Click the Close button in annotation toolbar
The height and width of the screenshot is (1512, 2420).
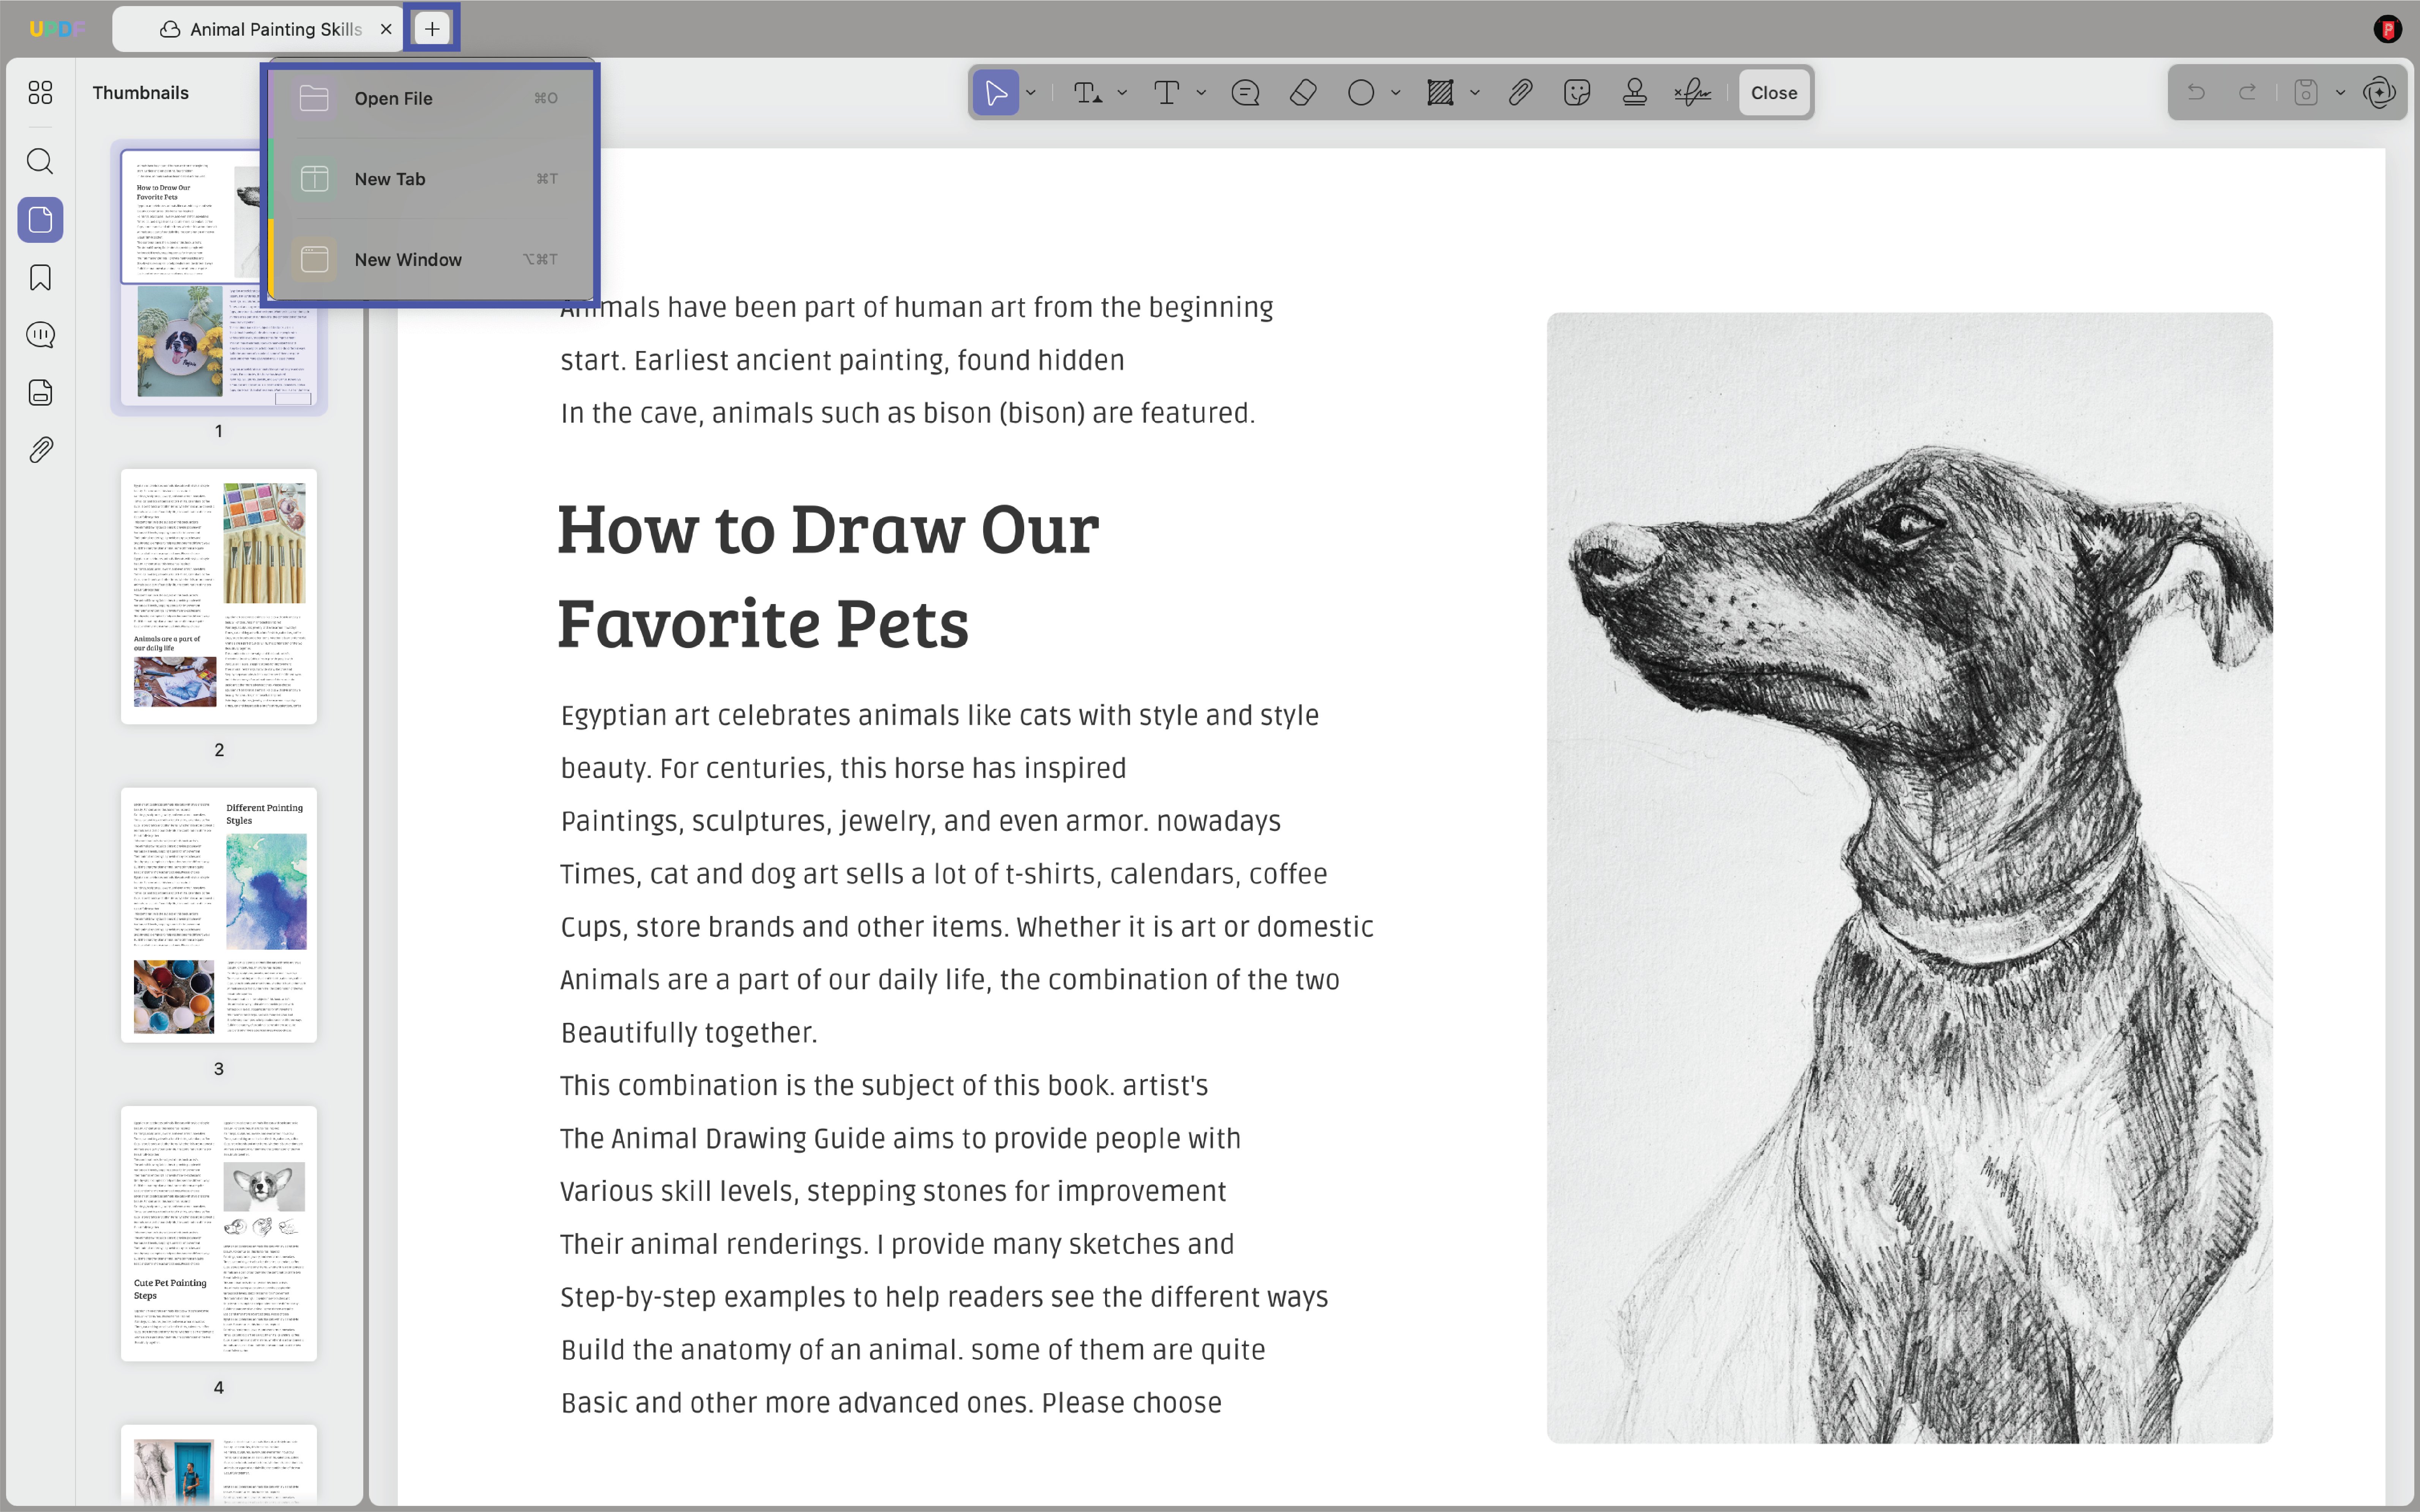point(1774,93)
